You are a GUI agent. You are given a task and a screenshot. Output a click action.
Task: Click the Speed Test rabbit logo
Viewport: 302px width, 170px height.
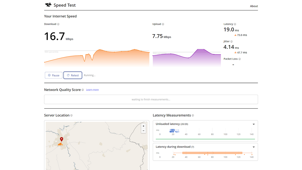(x=48, y=5)
